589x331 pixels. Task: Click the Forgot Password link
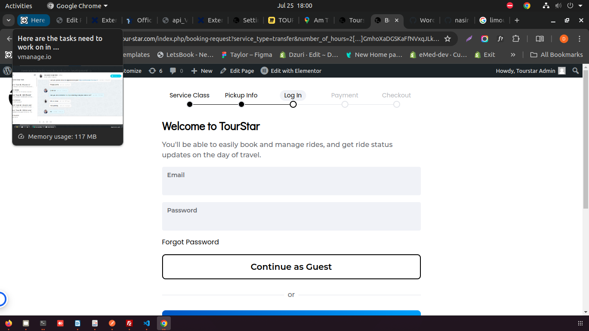point(190,242)
